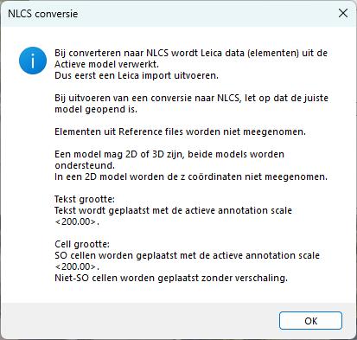The width and height of the screenshot is (357, 340).
Task: Click the 'Cell grootte:' heading
Action: (x=82, y=244)
